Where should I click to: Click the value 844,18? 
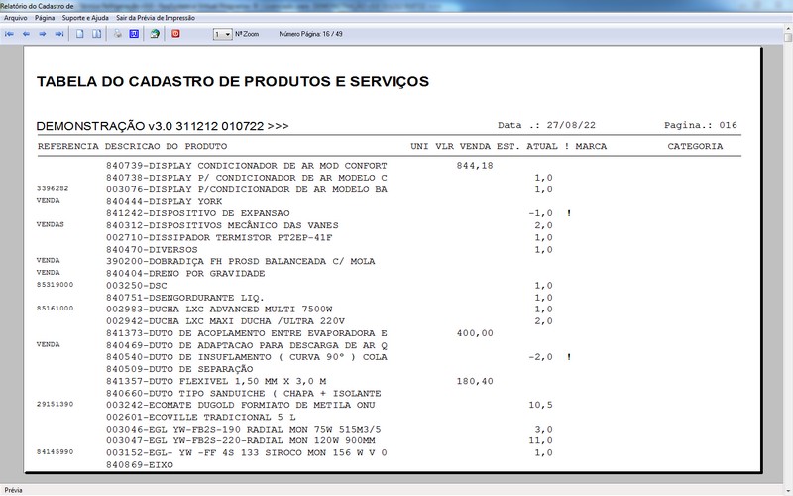coord(475,166)
